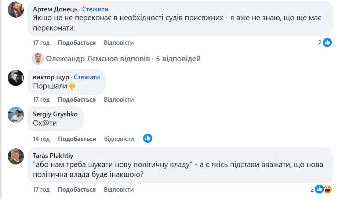The image size is (342, 199).
Task: Click виктор щур profile avatar
Action: point(16,78)
